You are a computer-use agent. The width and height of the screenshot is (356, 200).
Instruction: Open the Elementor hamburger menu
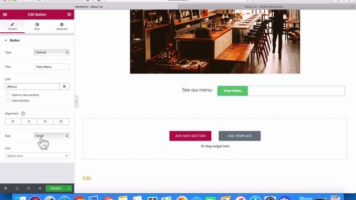click(x=5, y=14)
